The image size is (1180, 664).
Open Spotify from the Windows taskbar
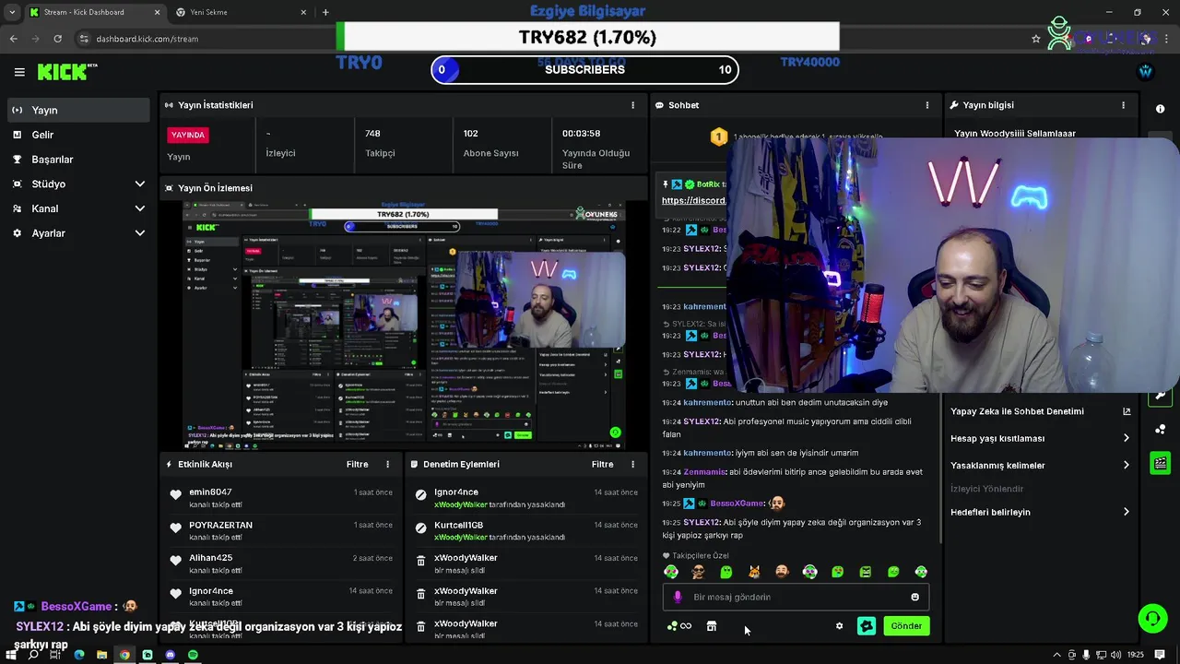coord(193,655)
